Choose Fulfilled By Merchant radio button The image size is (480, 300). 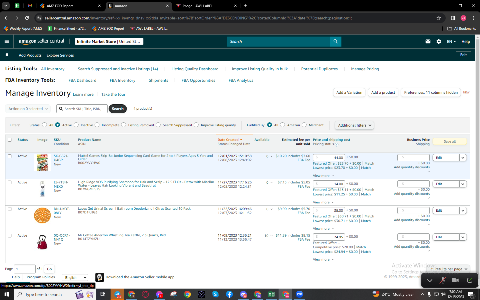pos(304,125)
